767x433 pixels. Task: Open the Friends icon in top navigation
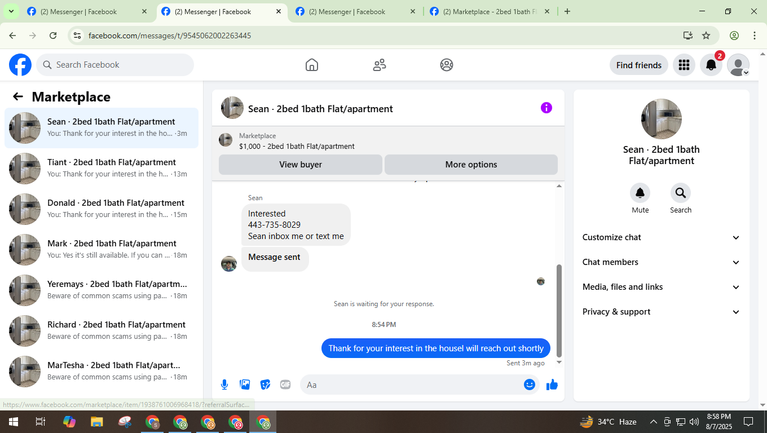coord(380,65)
